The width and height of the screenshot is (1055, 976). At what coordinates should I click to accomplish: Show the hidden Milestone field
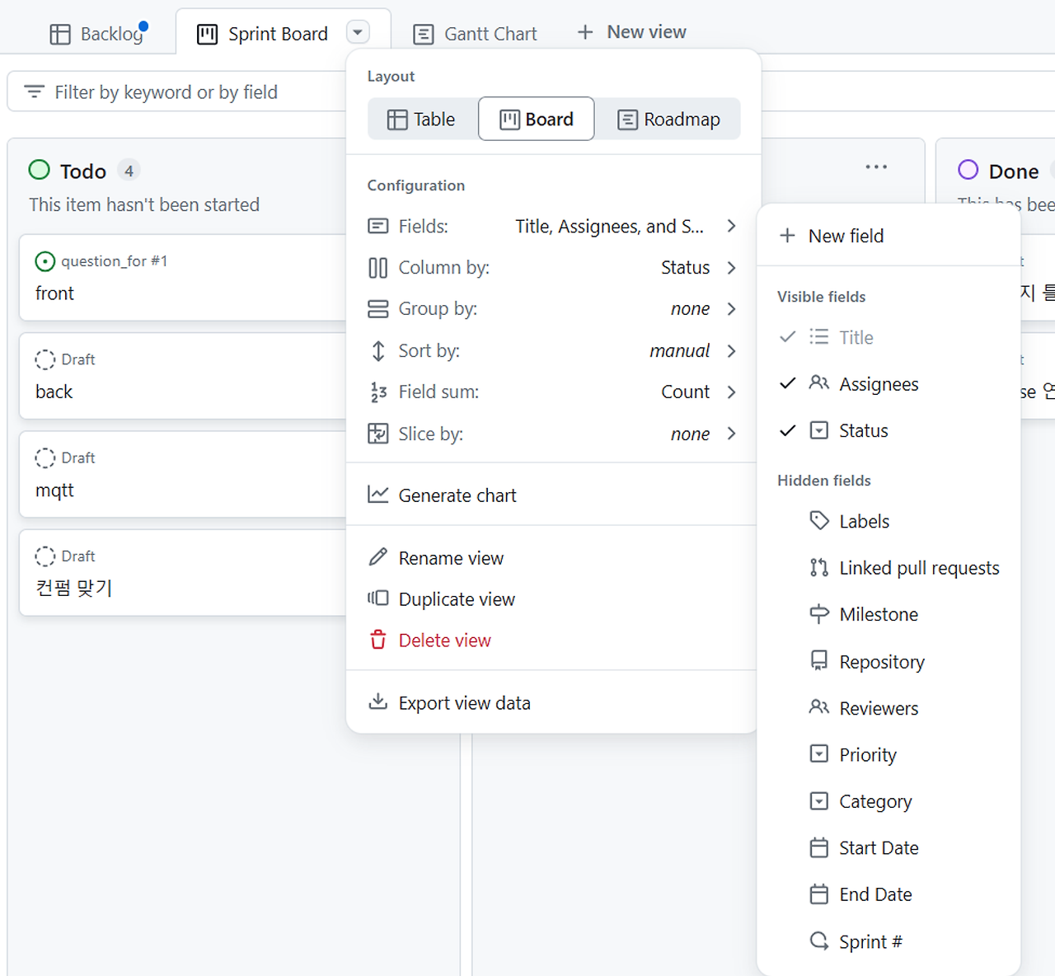point(889,614)
